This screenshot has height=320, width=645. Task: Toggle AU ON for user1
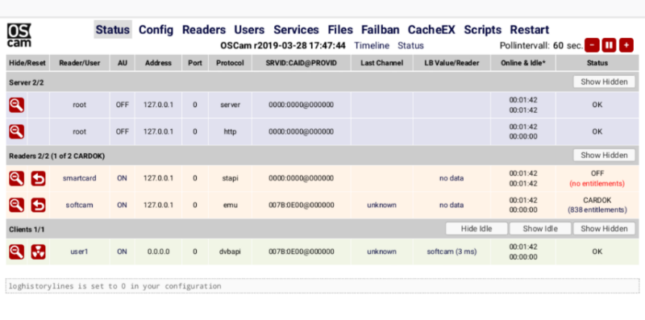(x=123, y=251)
